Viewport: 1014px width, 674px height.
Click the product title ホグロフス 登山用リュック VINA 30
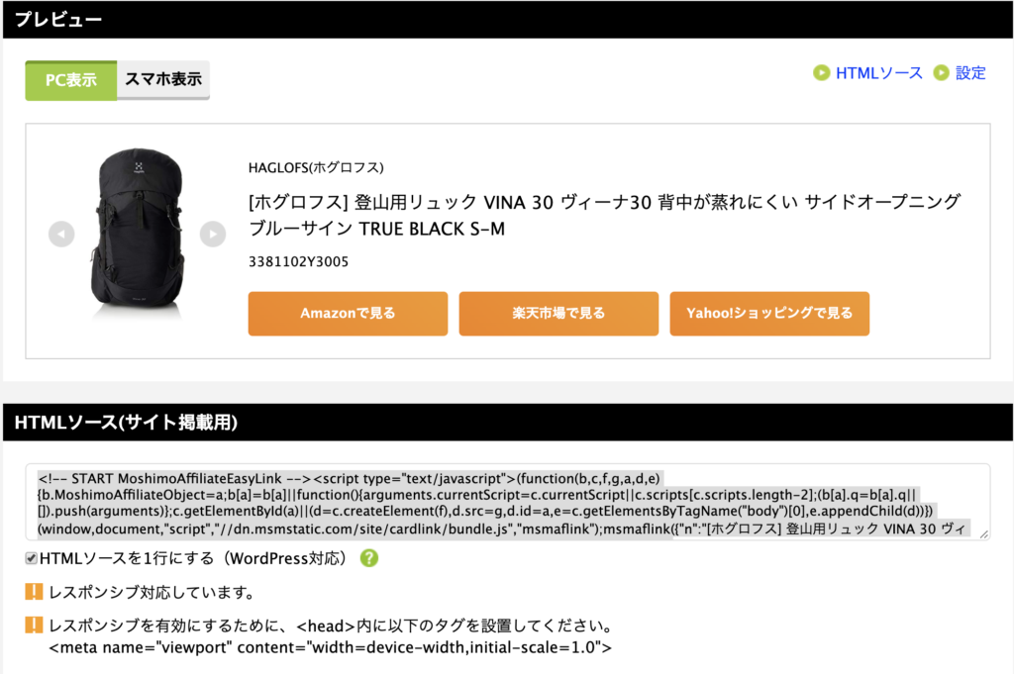pyautogui.click(x=604, y=215)
